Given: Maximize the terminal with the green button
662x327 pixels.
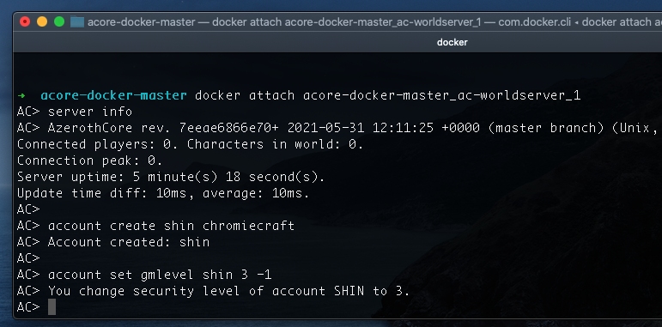Looking at the screenshot, I should 59,21.
